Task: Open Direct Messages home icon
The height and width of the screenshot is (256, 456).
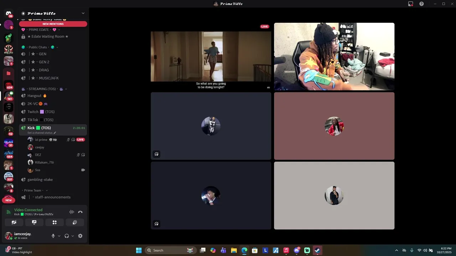Action: pos(9,14)
